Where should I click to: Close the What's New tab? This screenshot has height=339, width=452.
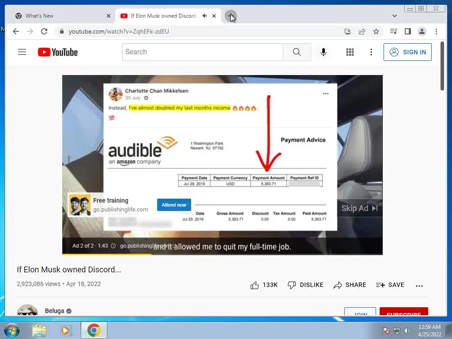point(109,16)
